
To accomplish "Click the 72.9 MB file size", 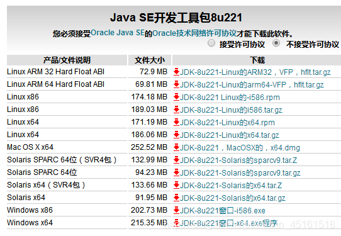I will (x=154, y=72).
